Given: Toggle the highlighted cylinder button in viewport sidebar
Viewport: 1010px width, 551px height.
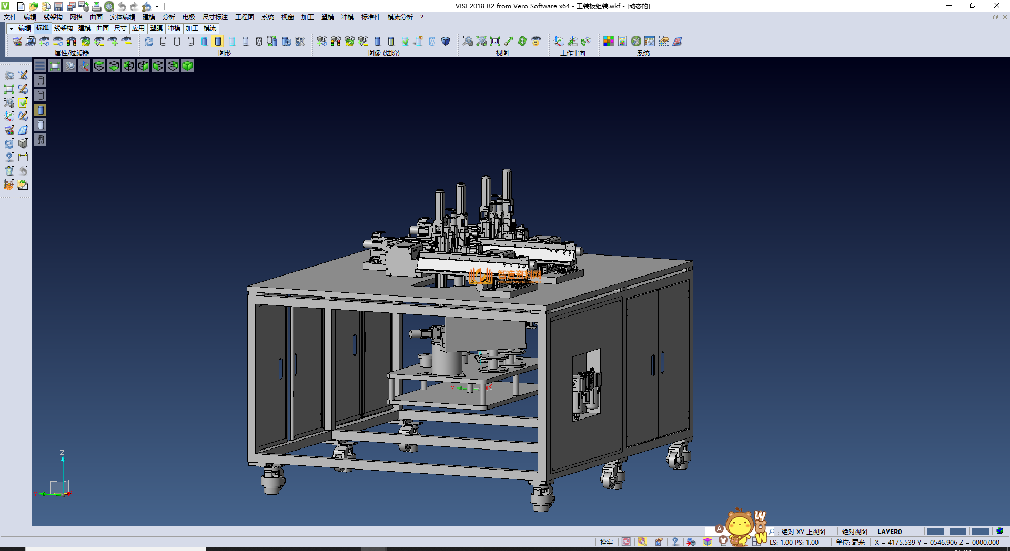Looking at the screenshot, I should pos(41,110).
